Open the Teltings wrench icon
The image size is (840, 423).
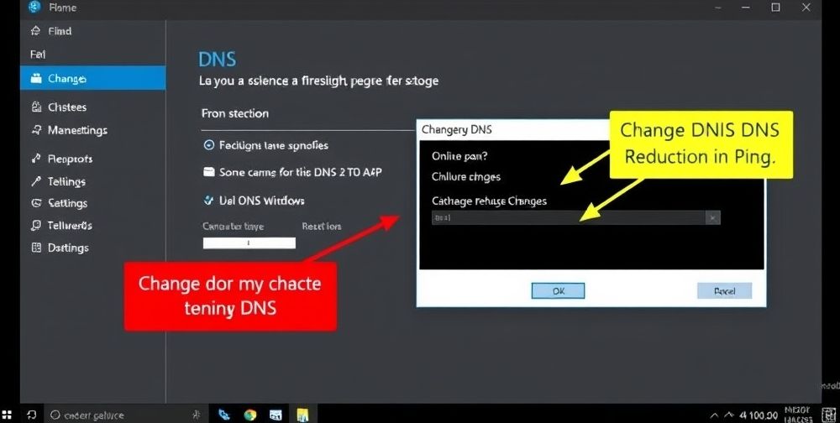36,181
